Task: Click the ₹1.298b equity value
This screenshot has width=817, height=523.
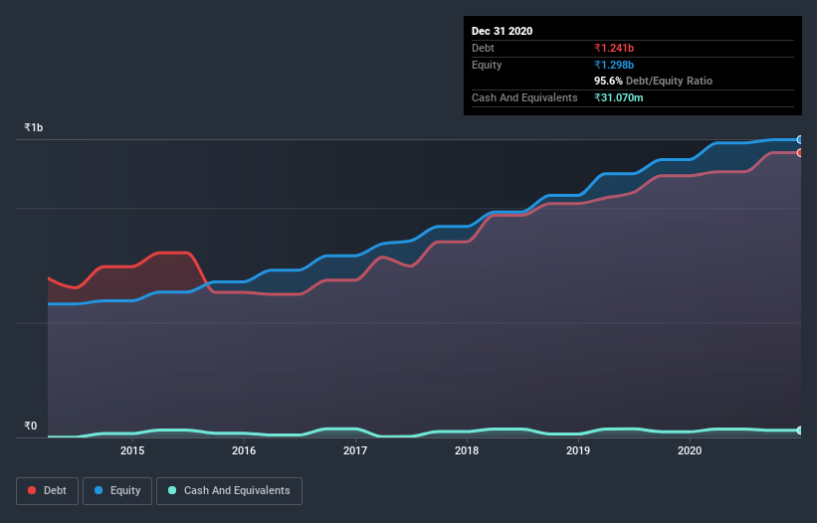Action: [x=614, y=65]
